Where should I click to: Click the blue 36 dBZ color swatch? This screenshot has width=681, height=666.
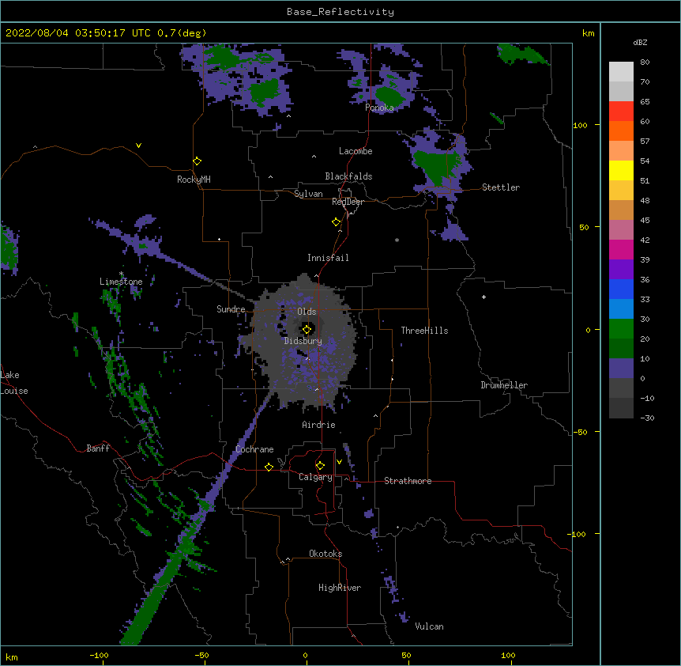click(x=621, y=289)
